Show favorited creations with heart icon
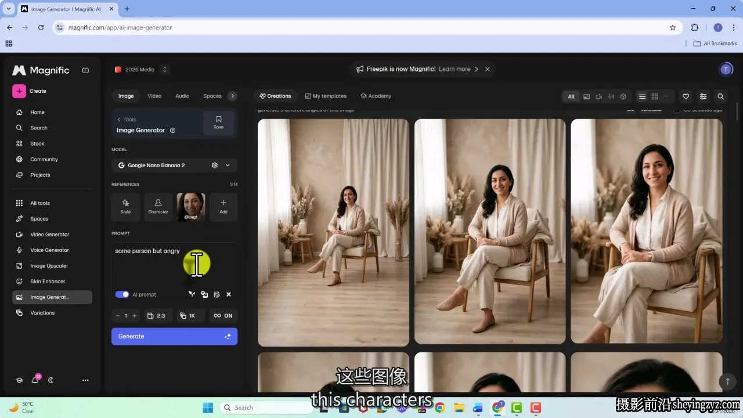The width and height of the screenshot is (743, 418). point(686,96)
